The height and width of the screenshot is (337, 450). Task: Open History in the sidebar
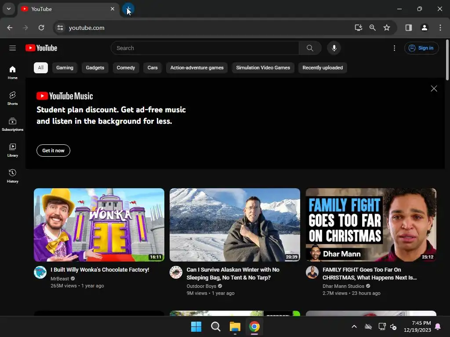pos(12,176)
